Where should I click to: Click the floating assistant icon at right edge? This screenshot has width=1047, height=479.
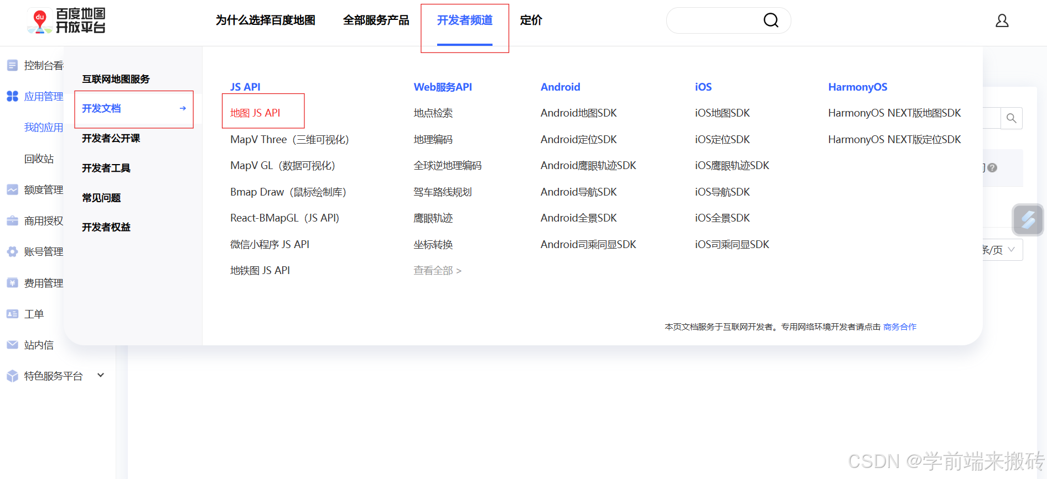click(1028, 220)
